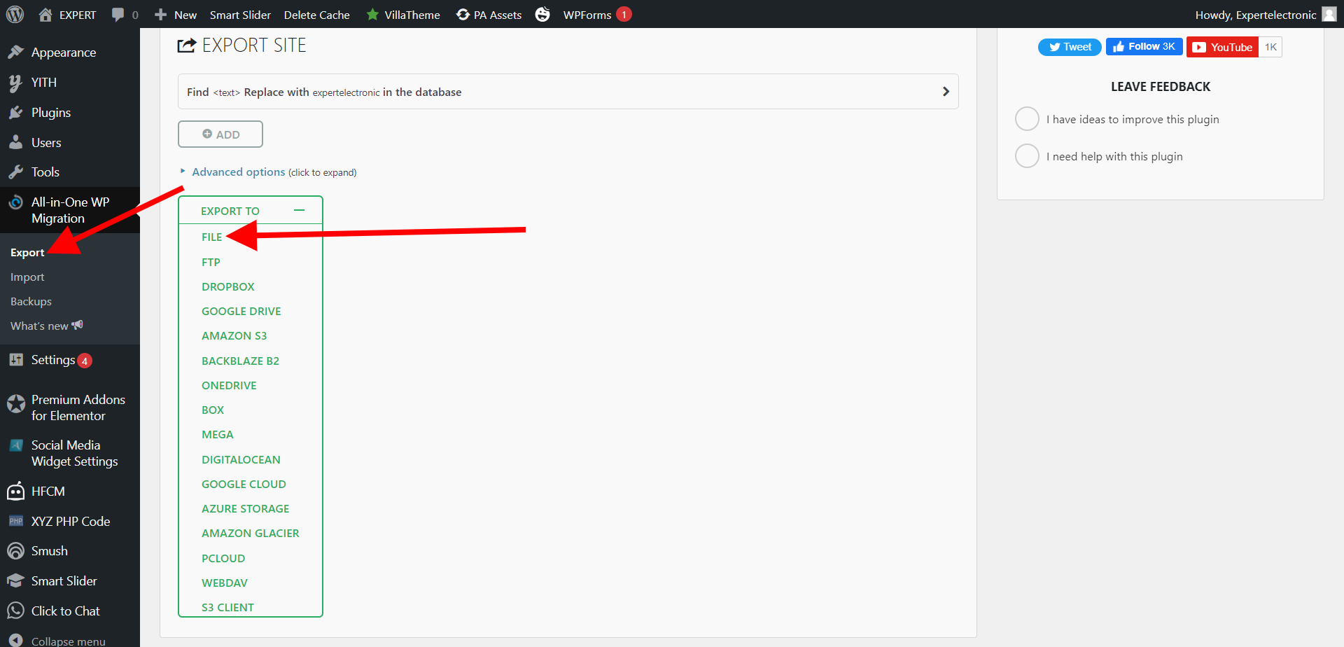
Task: Open the comments bubble icon
Action: pyautogui.click(x=118, y=15)
